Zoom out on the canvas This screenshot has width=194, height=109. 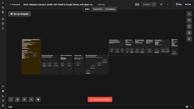pos(24,100)
